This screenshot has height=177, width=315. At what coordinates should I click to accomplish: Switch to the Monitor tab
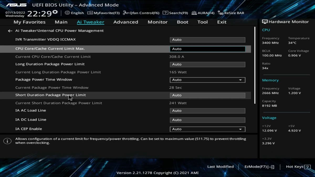point(157,22)
